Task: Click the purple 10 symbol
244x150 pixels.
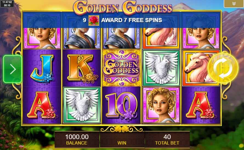Action: (121, 106)
